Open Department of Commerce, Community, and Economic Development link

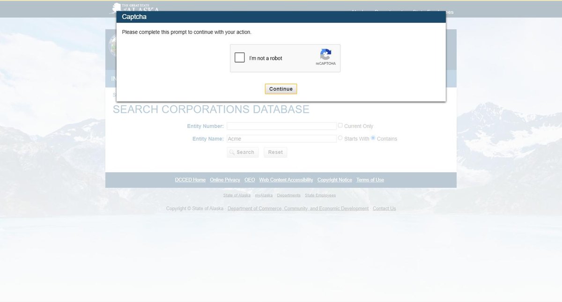click(x=298, y=208)
